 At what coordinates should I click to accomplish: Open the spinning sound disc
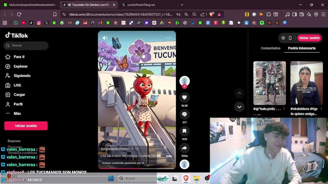pos(184,164)
